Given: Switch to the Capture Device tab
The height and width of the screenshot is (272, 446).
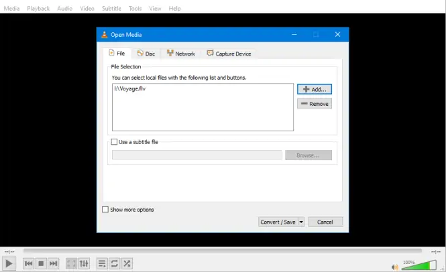Looking at the screenshot, I should pyautogui.click(x=229, y=54).
